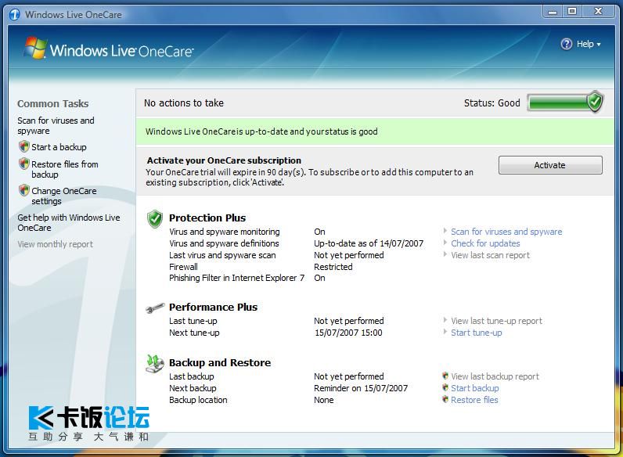Click shield icon next to Restore files link
Viewport: 623px width, 457px height.
click(445, 399)
